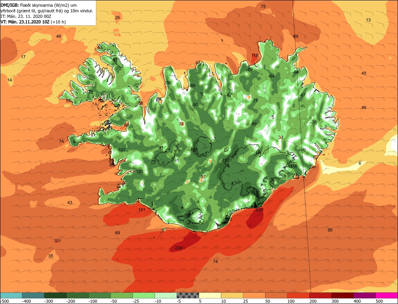
Task: Pick the bright red 100 to 200 legend swatch
Action: [x=298, y=295]
